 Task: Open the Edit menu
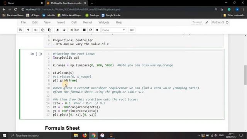(35, 22)
